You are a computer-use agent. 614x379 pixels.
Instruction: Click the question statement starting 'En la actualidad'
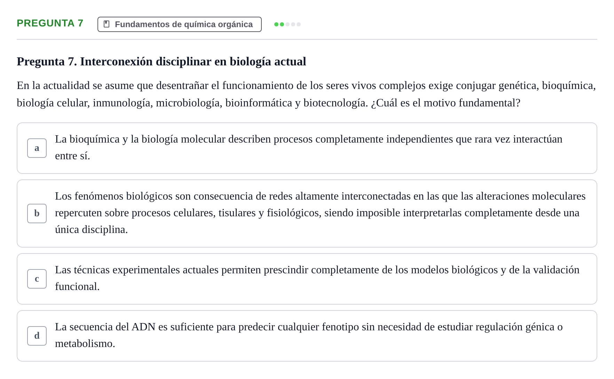click(x=306, y=94)
